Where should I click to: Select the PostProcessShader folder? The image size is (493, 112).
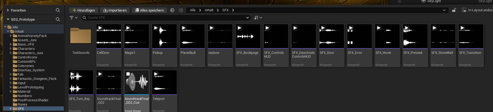point(33,100)
